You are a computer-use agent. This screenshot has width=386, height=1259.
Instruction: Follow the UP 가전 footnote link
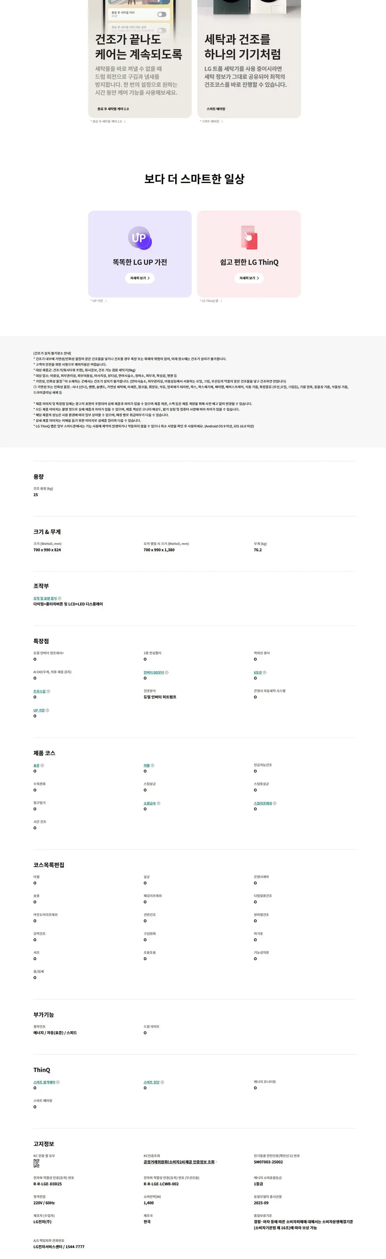click(99, 301)
